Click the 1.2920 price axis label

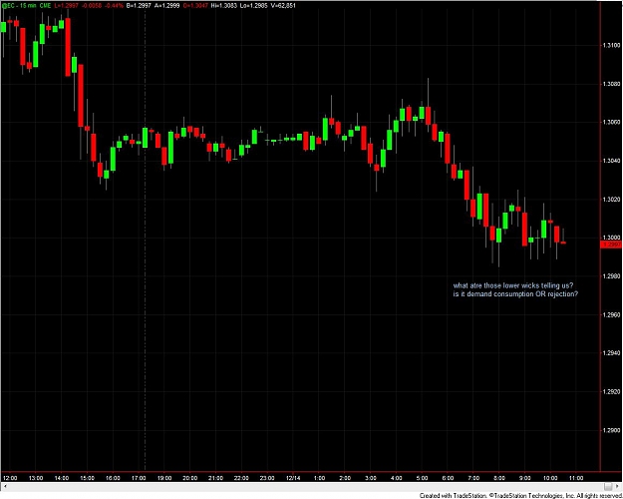611,391
